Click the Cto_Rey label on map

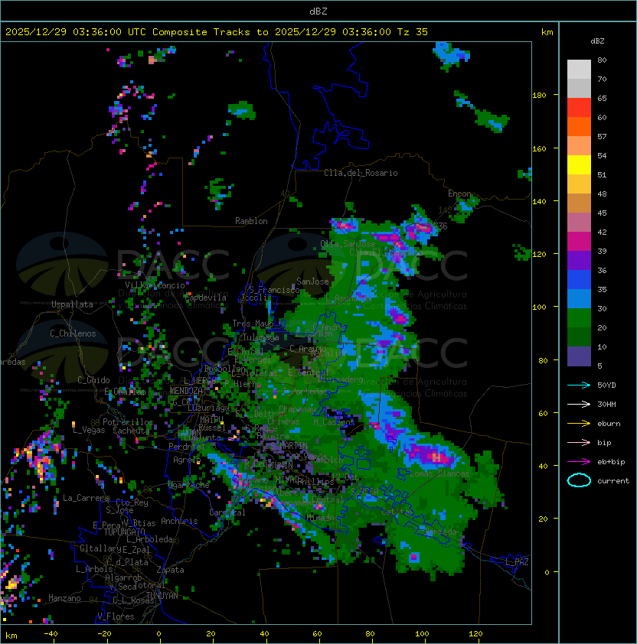pyautogui.click(x=132, y=503)
